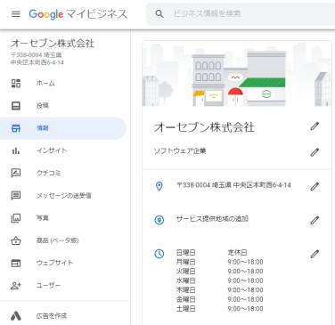Open the ウェブサイト menu item
Viewport: 335px width, 325px height.
point(63,263)
